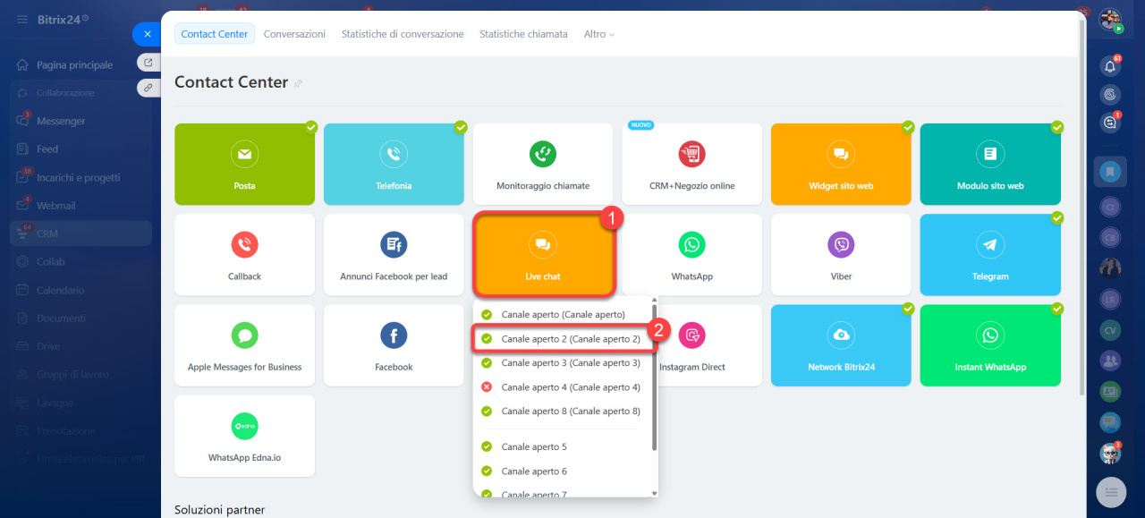Select the Telegram channel tile
This screenshot has height=518, width=1145.
pyautogui.click(x=989, y=255)
